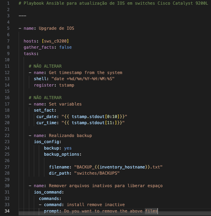
Task: Click the 'tasks:' key
Action: pyautogui.click(x=31, y=54)
